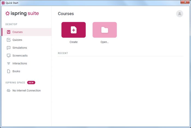Go to the Simulations section label
The width and height of the screenshot is (191, 128).
click(20, 48)
